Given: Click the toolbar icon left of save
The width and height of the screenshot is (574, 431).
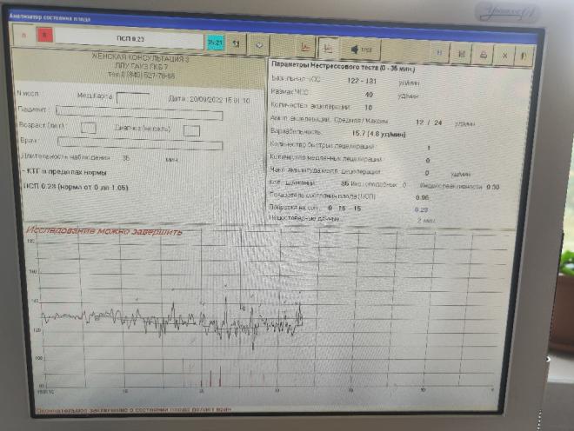Looking at the screenshot, I should pos(439,53).
